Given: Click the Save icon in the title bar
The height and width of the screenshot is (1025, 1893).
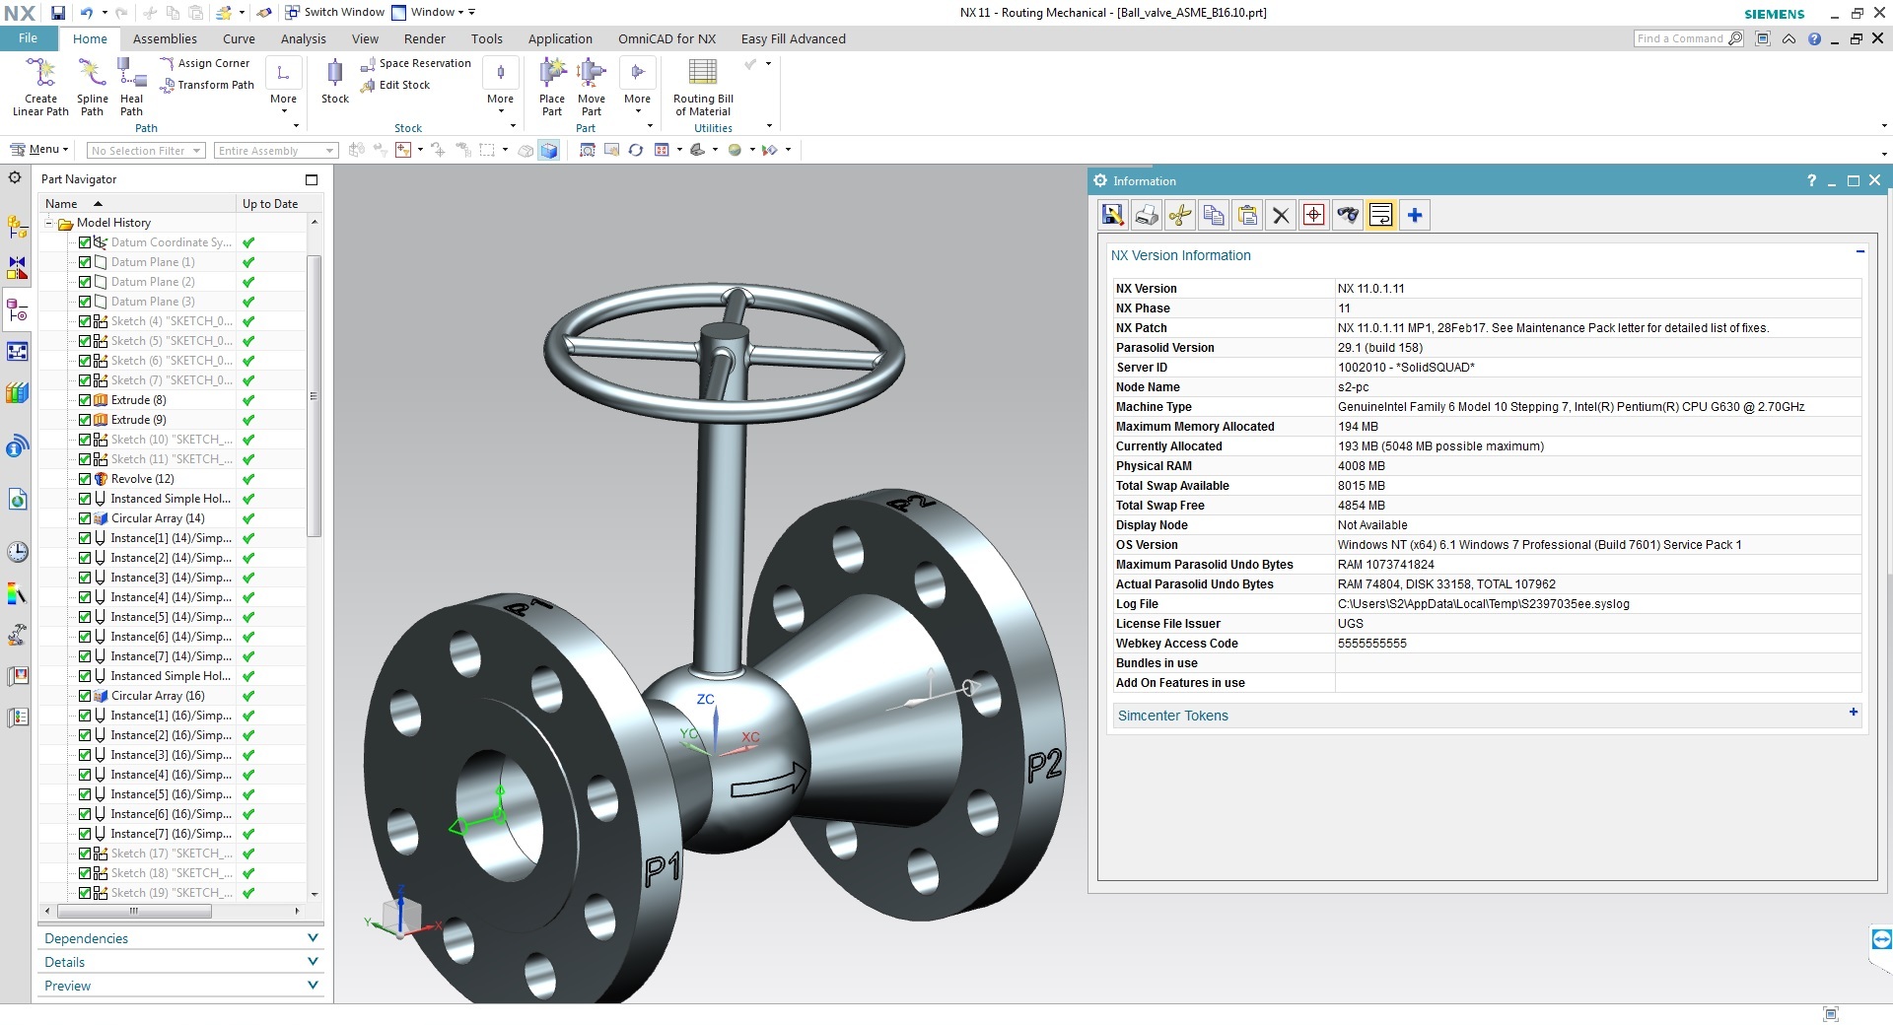Looking at the screenshot, I should [x=58, y=13].
